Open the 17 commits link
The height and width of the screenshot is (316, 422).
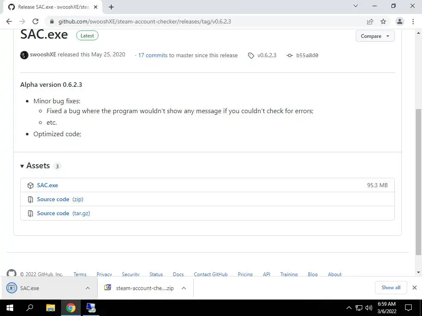point(153,56)
